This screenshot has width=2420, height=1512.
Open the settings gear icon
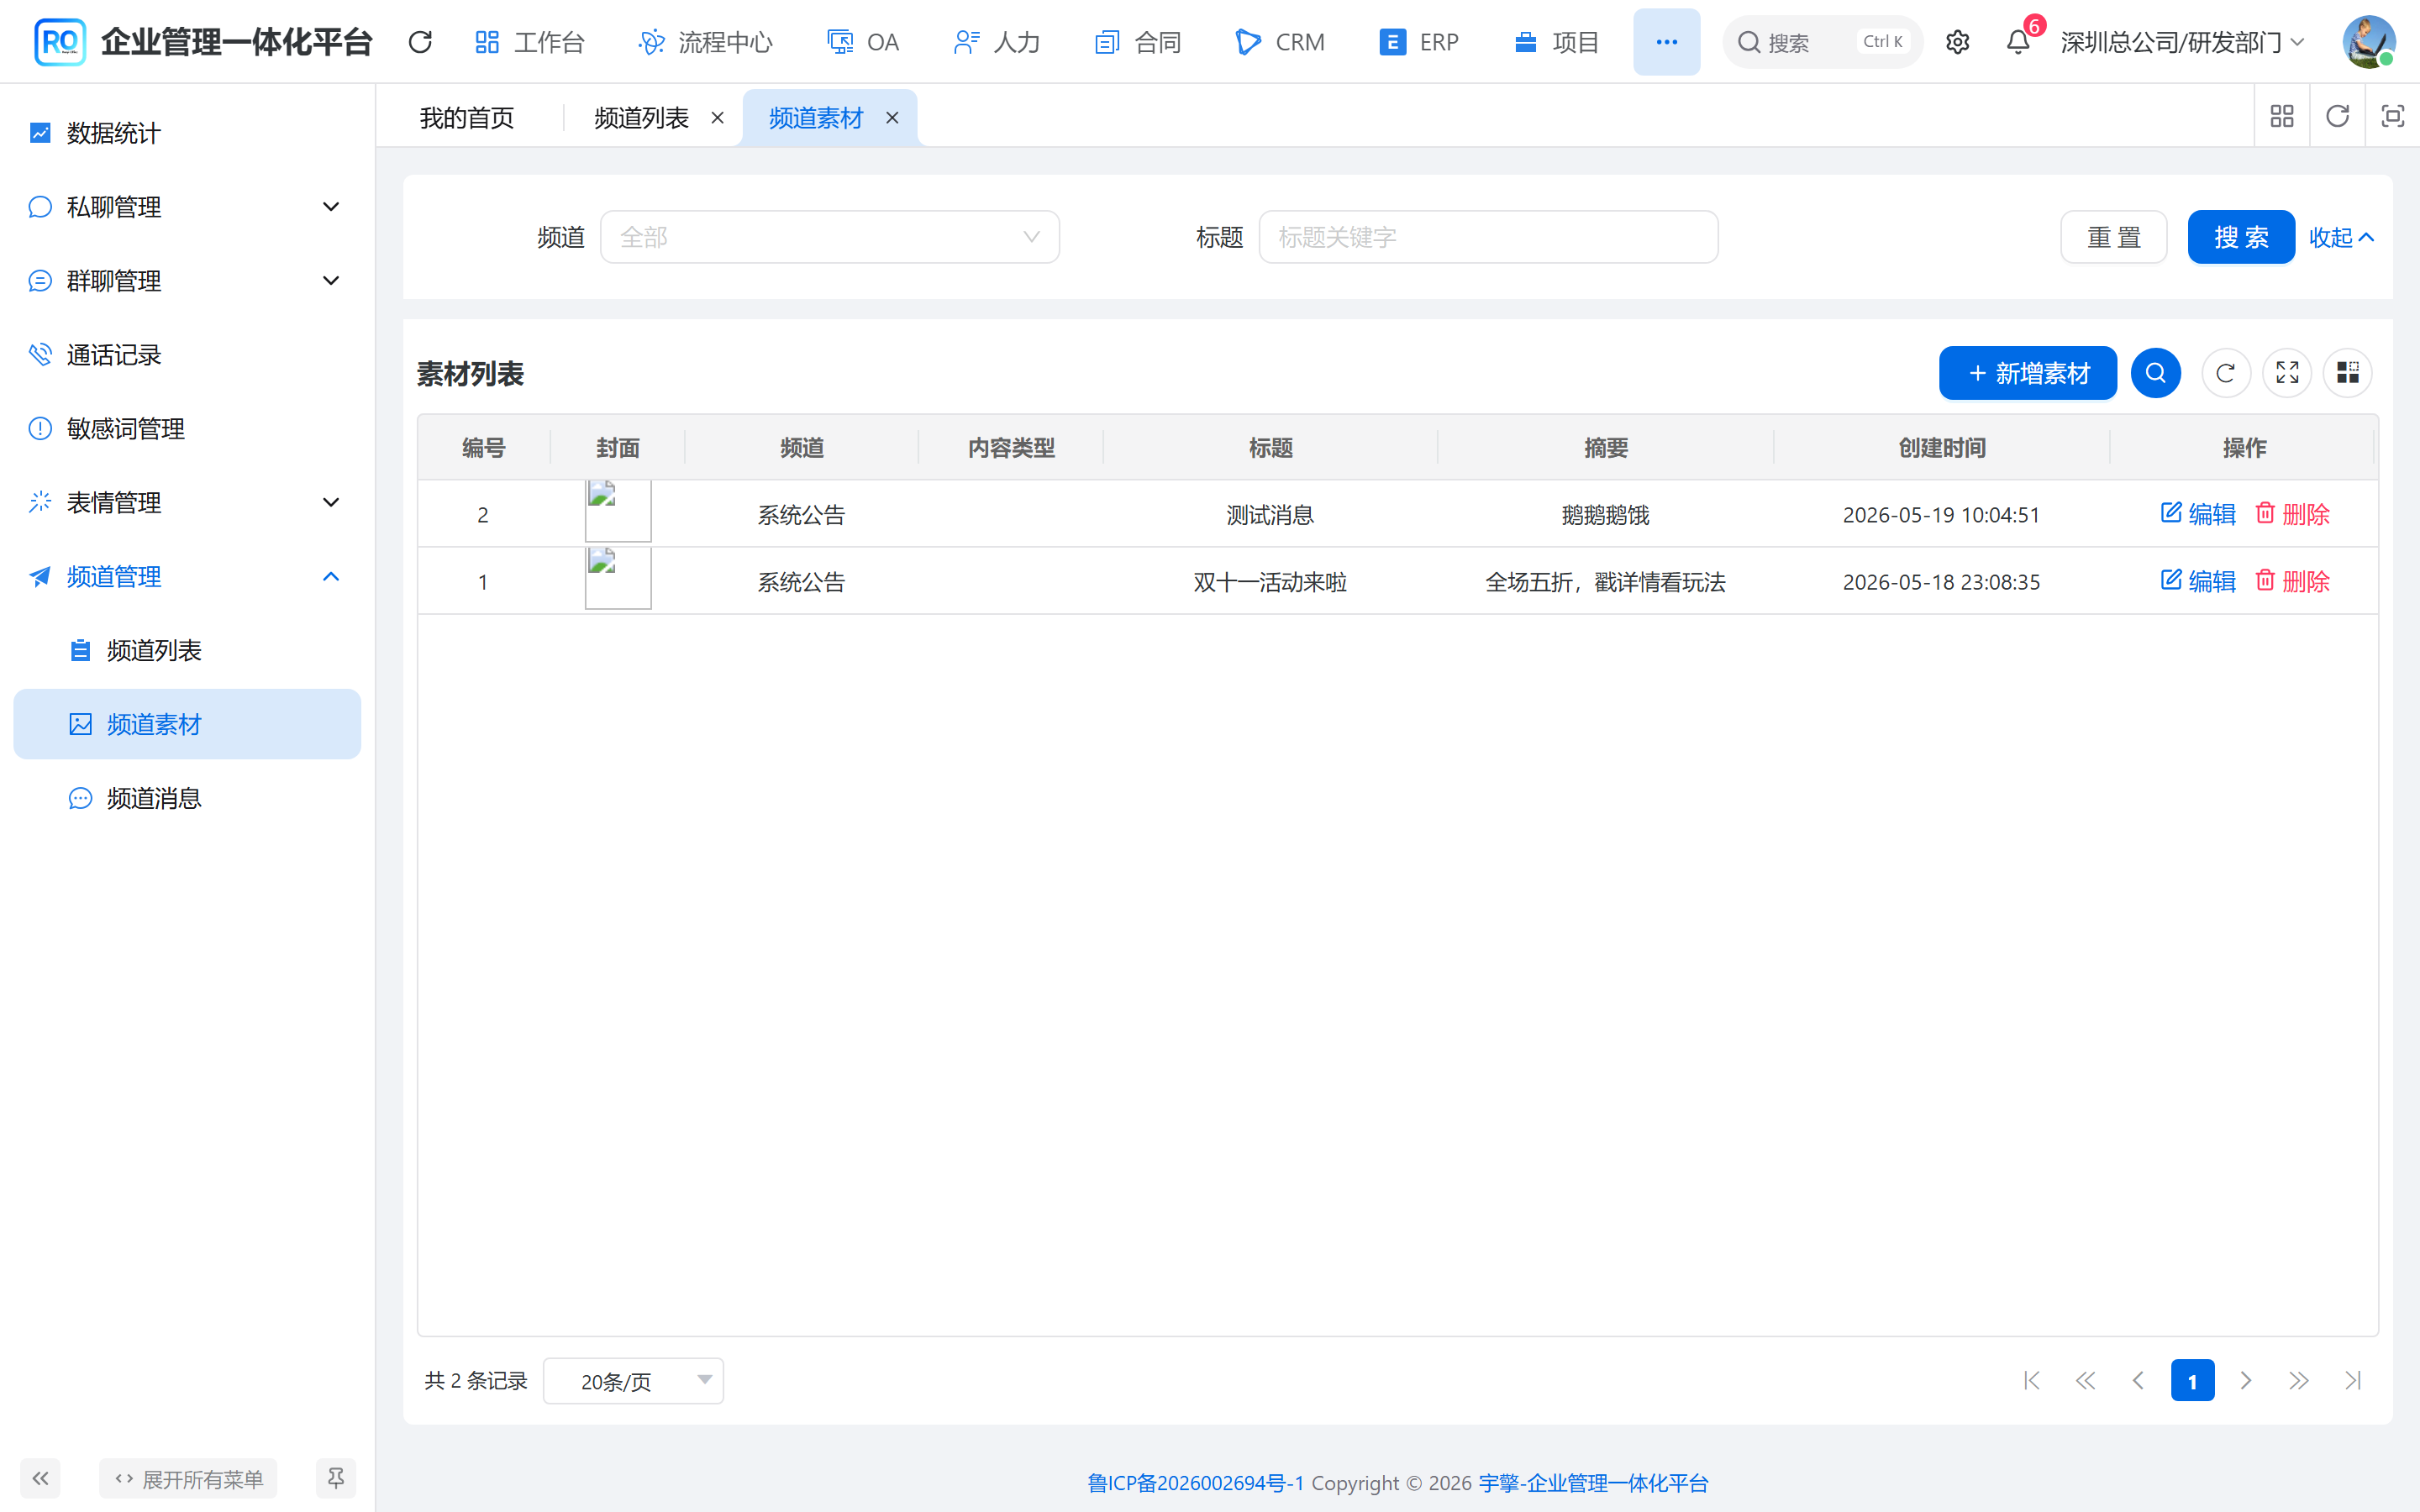(x=1957, y=42)
